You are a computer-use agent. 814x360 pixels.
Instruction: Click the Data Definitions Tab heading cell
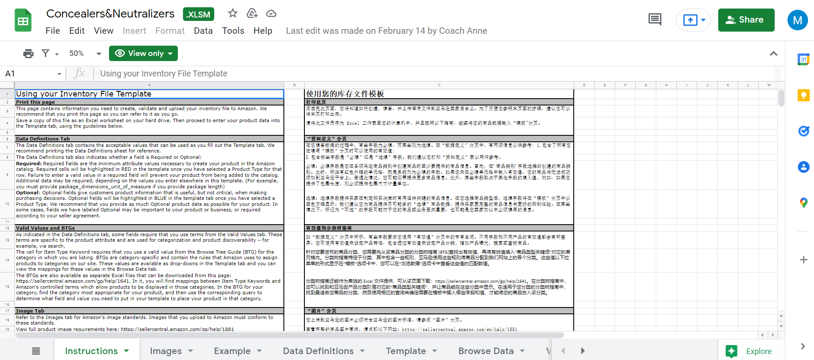(150, 139)
